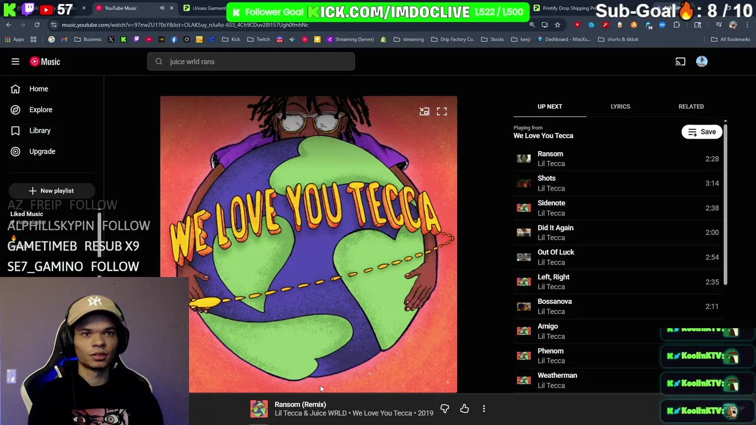Open the Stocks bookmarks folder

pyautogui.click(x=493, y=40)
